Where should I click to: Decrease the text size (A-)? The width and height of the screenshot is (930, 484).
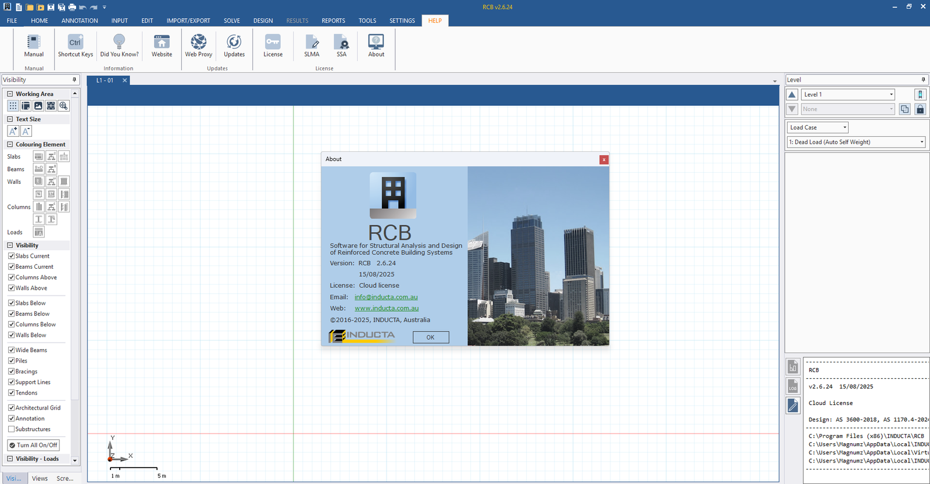pos(26,131)
